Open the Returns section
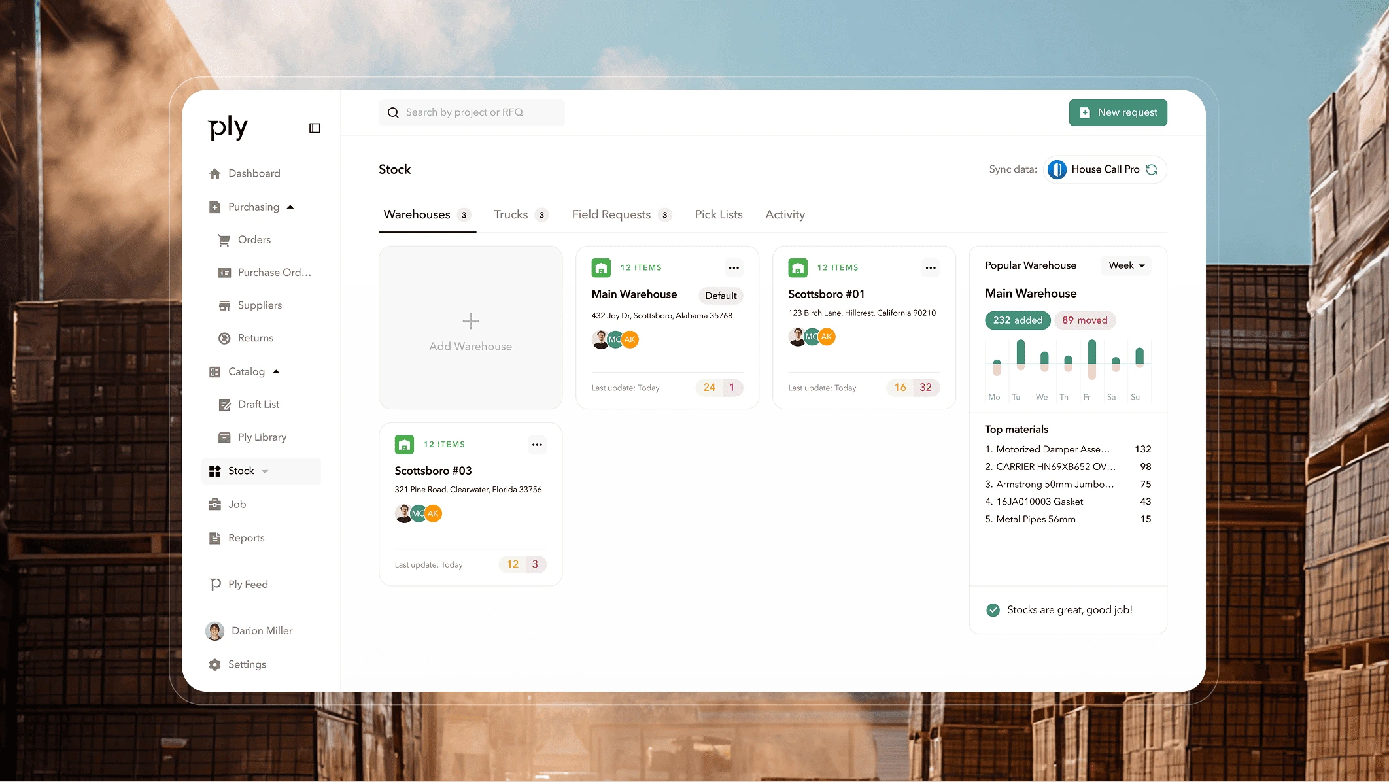The image size is (1389, 782). coord(246,338)
